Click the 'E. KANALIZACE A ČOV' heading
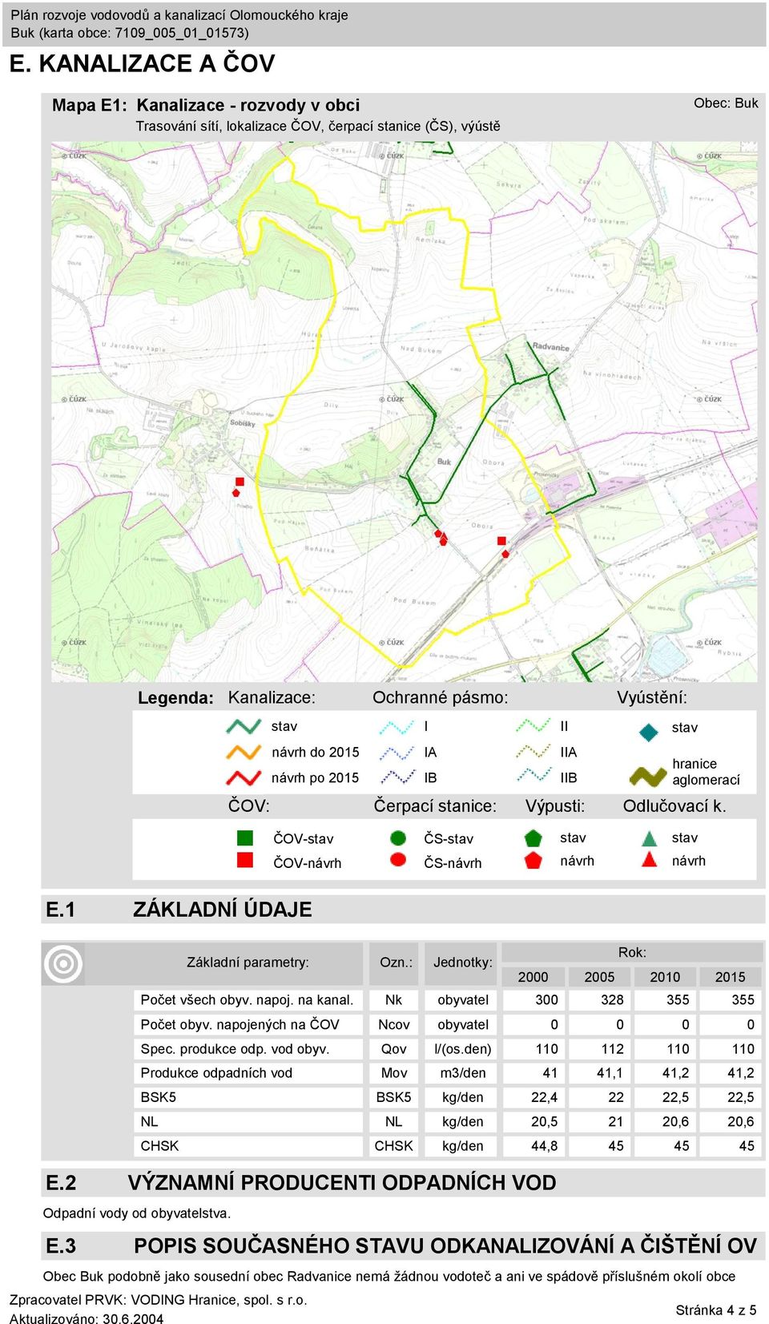 pyautogui.click(x=142, y=63)
